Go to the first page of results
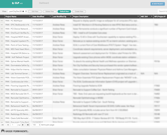Screen dimensions: 167x135 [x=3, y=125]
